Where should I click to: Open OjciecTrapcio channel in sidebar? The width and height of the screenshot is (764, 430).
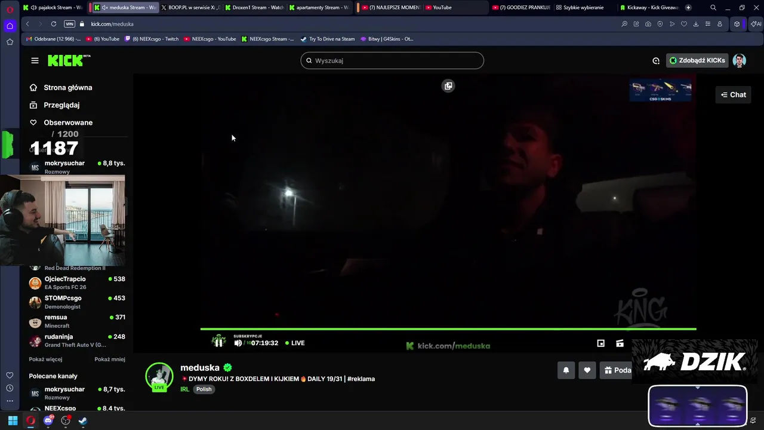(x=77, y=282)
